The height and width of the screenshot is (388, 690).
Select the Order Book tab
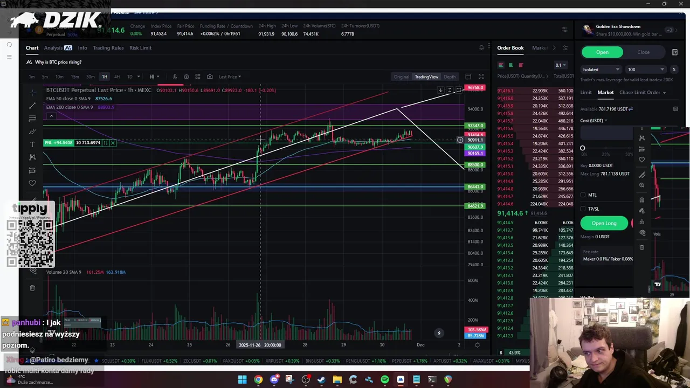(510, 48)
